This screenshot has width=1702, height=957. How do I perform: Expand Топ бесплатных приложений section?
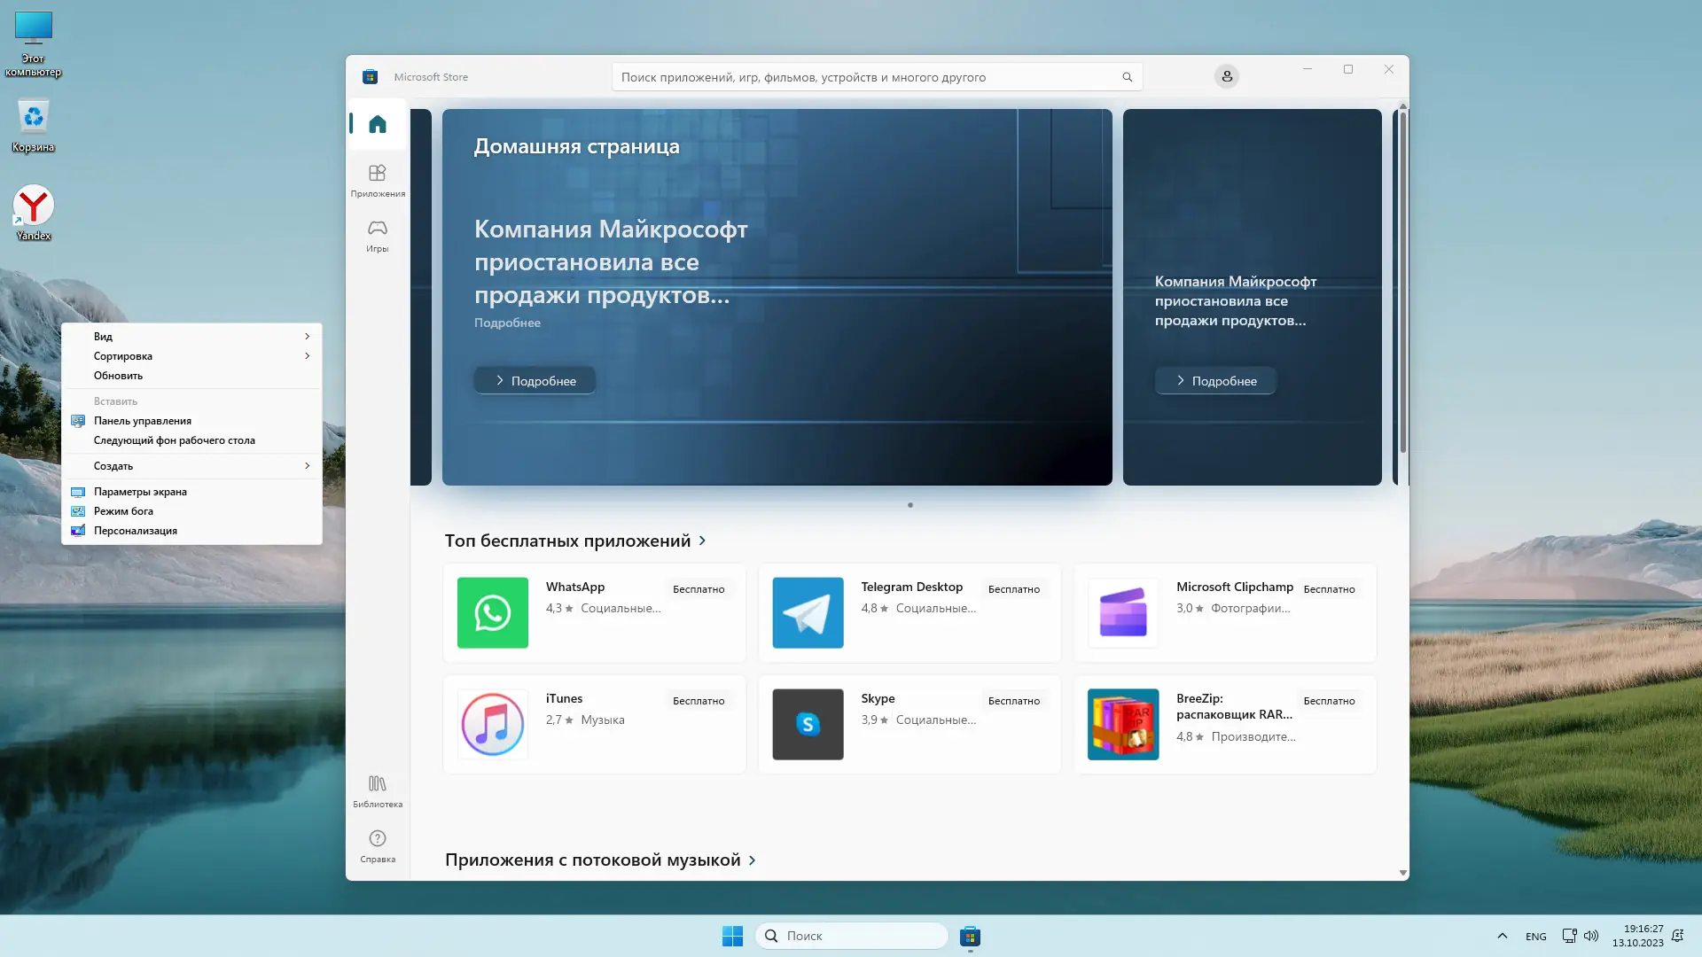702,541
